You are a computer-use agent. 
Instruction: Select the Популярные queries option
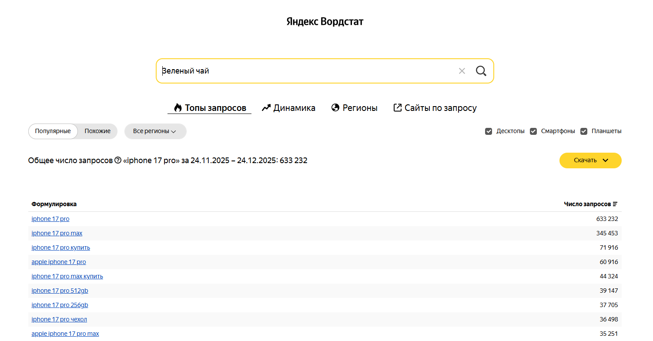(53, 131)
